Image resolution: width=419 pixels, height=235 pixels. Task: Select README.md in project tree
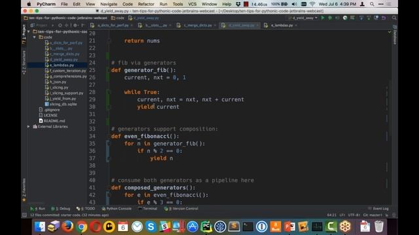coord(54,121)
